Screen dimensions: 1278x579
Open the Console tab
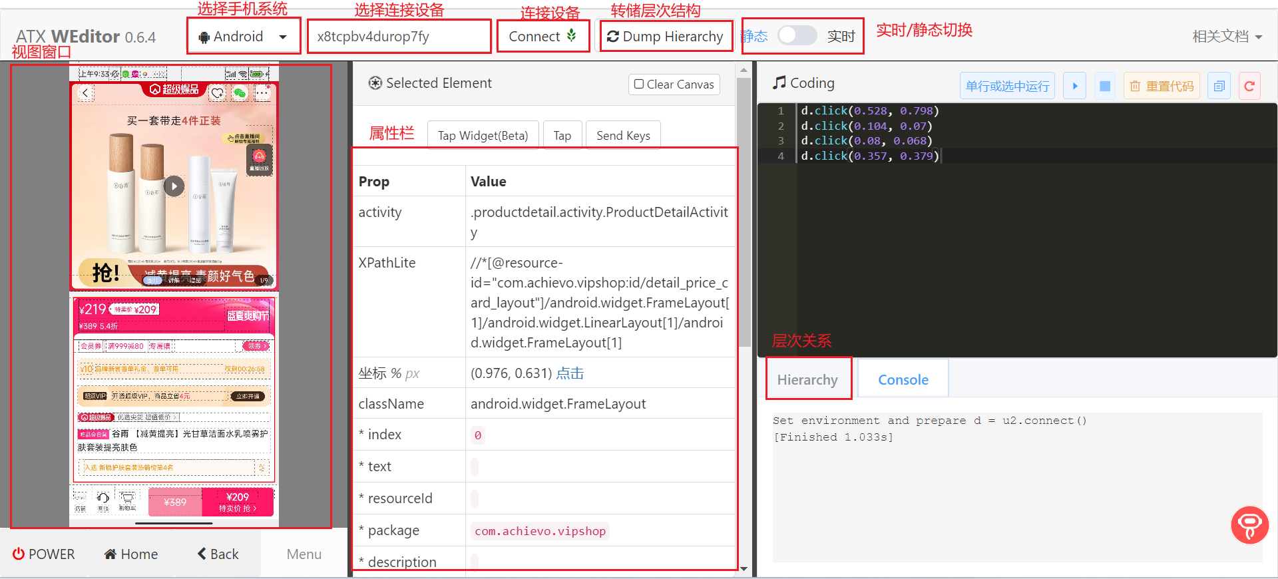[x=903, y=379]
